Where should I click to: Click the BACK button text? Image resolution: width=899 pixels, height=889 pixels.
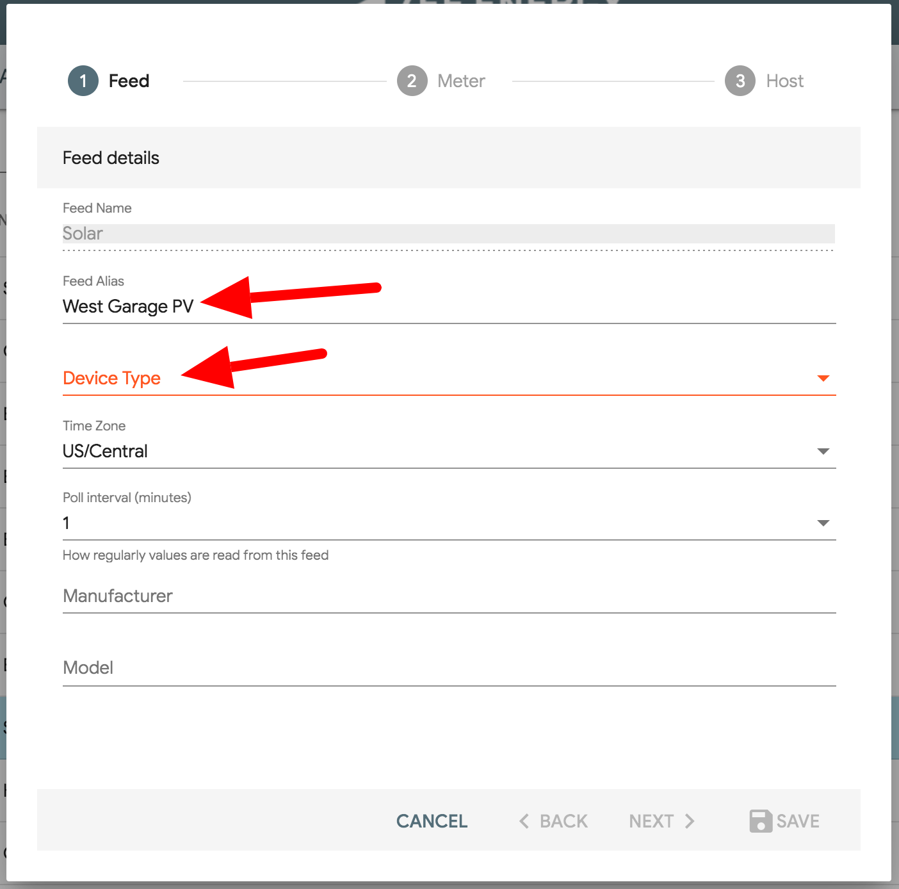(x=563, y=821)
